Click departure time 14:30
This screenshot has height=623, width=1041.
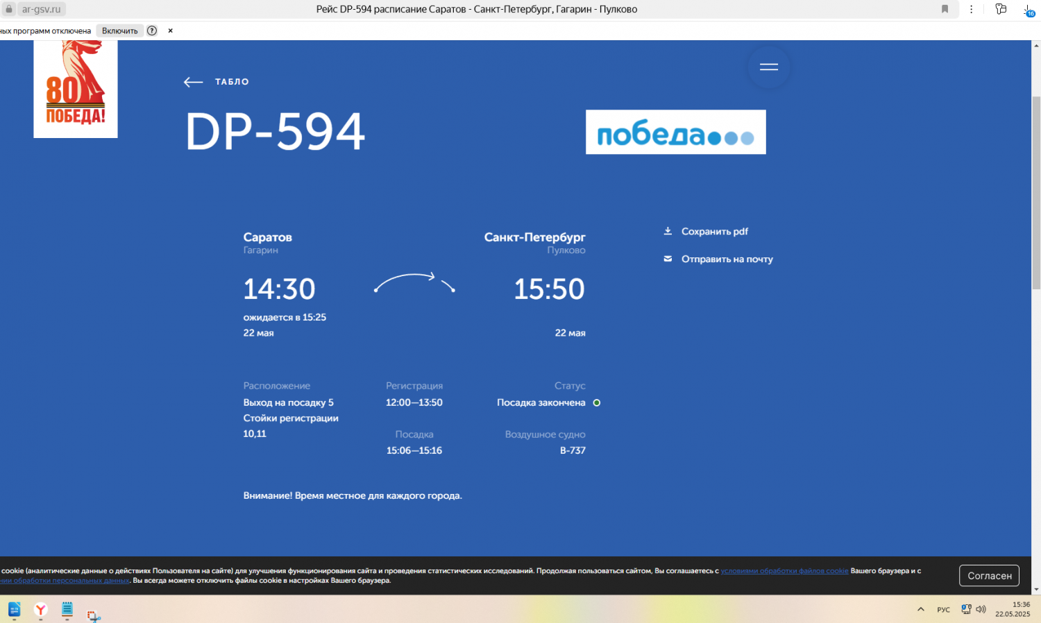(x=279, y=289)
